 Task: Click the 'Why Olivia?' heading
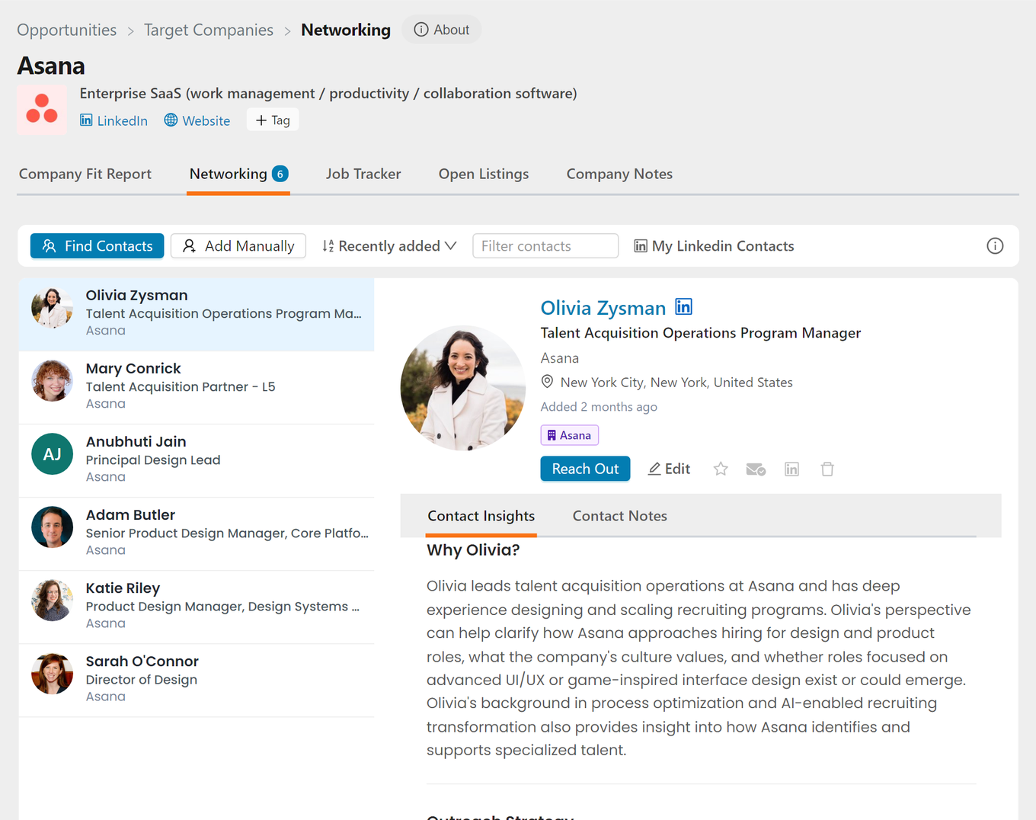(473, 550)
